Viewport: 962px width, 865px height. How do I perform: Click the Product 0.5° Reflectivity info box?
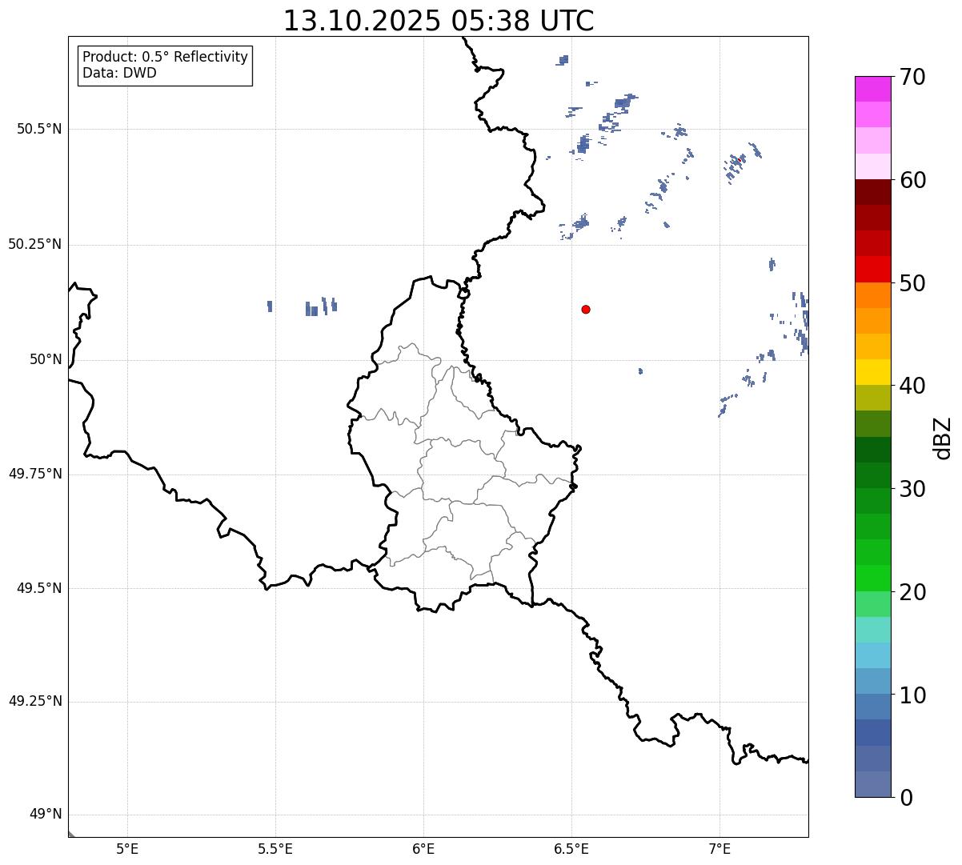[x=165, y=65]
